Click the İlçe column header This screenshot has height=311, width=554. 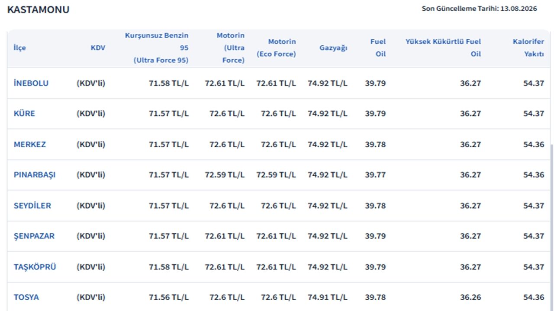pyautogui.click(x=20, y=48)
